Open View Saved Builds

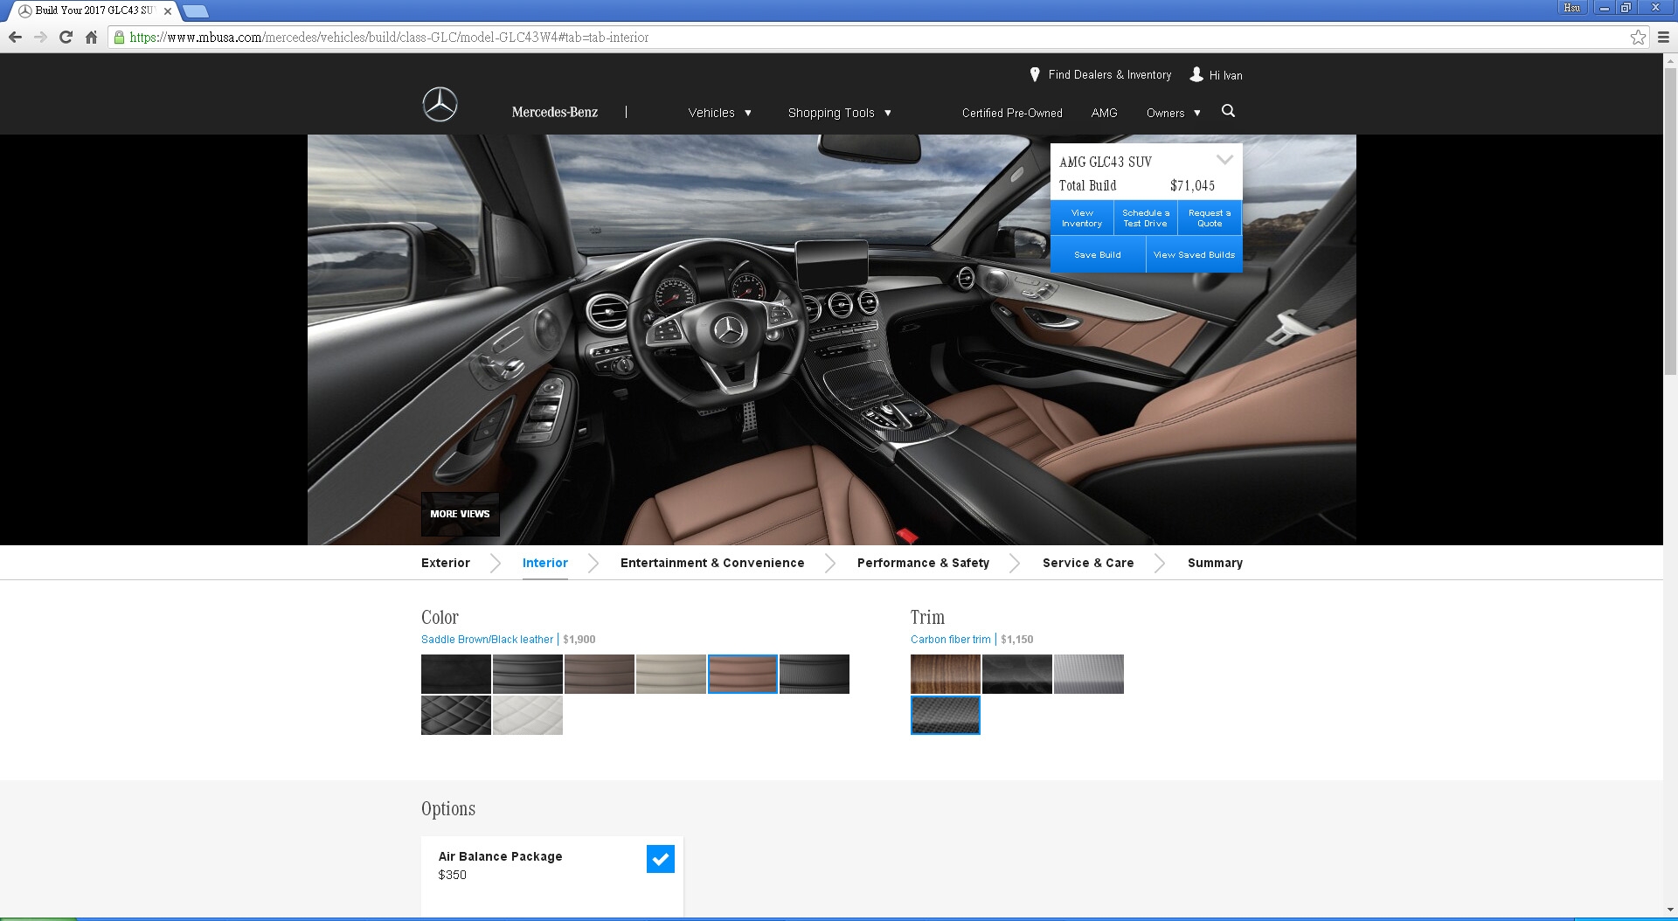pos(1194,254)
